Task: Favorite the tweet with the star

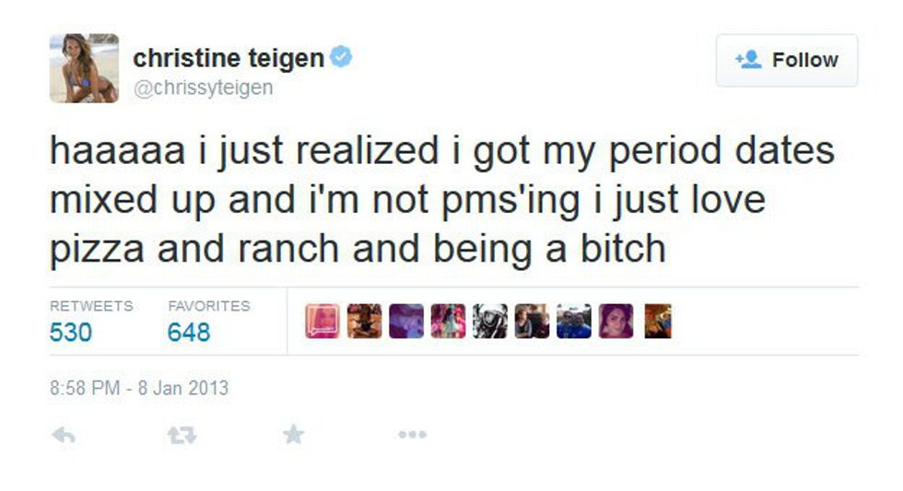Action: (x=293, y=434)
